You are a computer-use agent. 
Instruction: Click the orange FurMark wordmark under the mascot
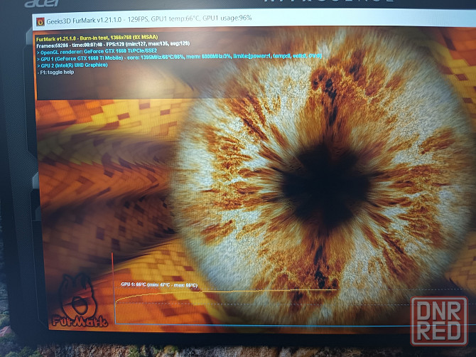tap(79, 321)
